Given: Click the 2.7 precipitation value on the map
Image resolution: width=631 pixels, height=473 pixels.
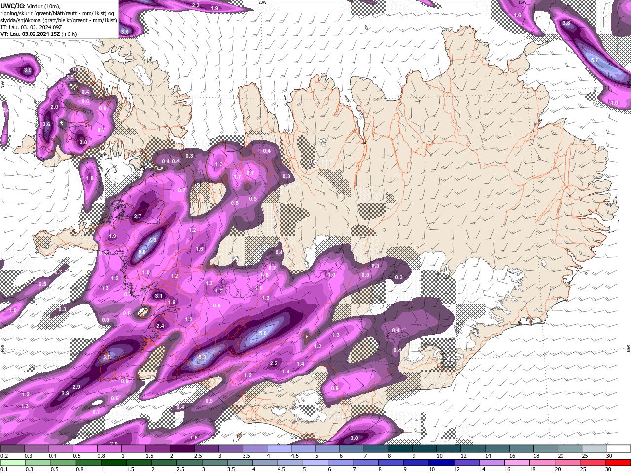Looking at the screenshot, I should coord(138,216).
